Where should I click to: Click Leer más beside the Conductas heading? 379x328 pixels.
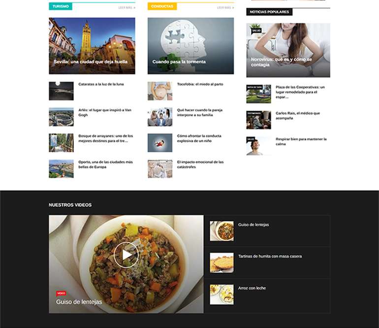(225, 7)
